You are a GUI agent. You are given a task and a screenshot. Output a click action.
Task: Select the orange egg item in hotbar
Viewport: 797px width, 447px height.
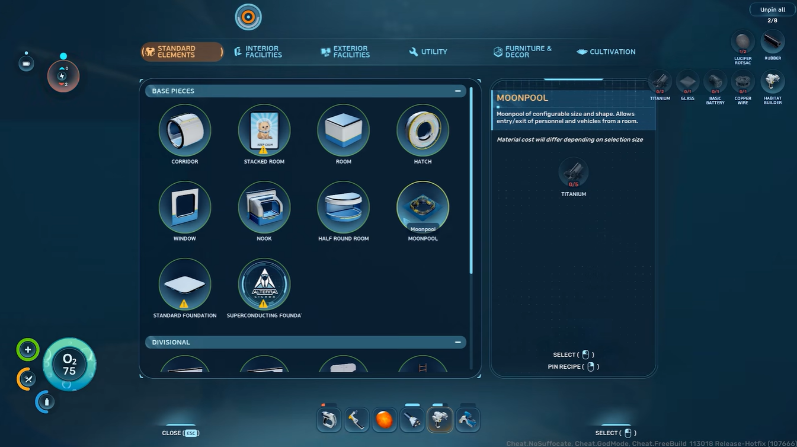pyautogui.click(x=385, y=420)
